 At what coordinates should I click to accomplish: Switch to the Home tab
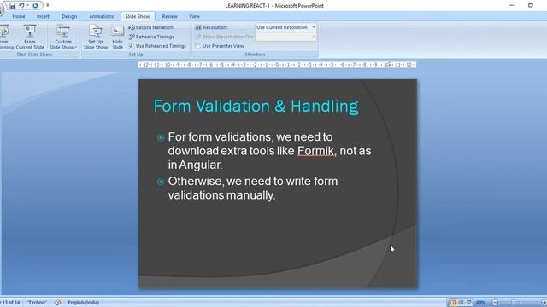19,16
